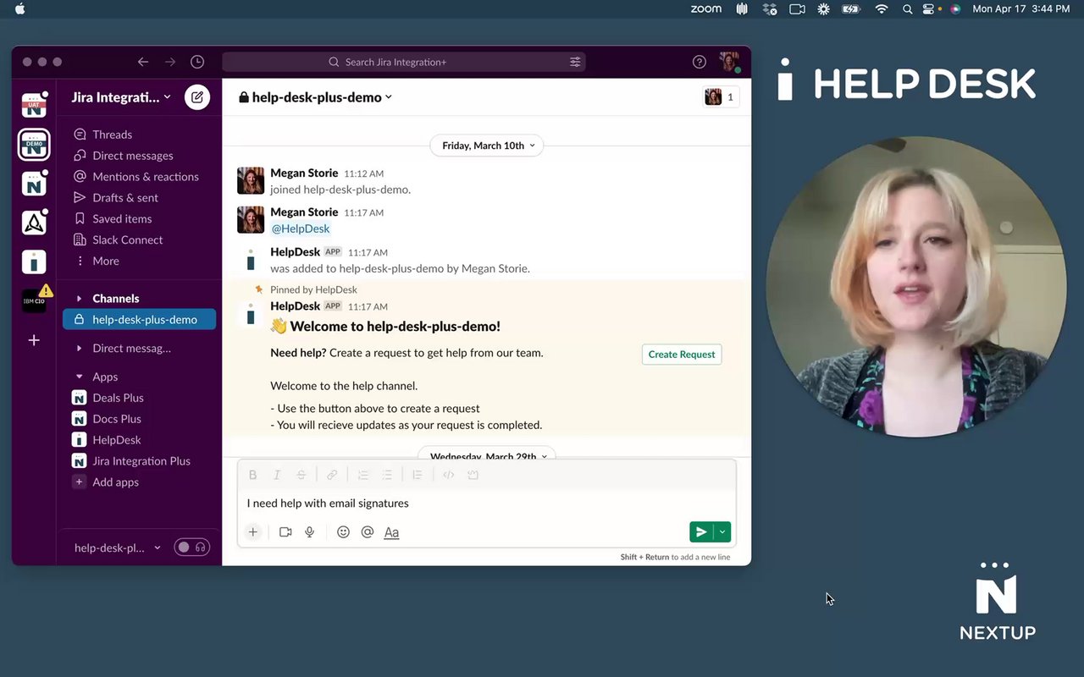Open the Wi-Fi menu bar icon
The height and width of the screenshot is (677, 1084).
882,9
